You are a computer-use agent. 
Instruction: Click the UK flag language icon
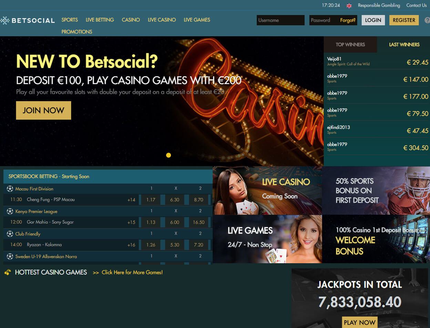[x=349, y=6]
